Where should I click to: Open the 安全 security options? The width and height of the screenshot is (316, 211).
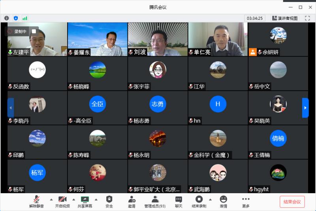(109, 202)
